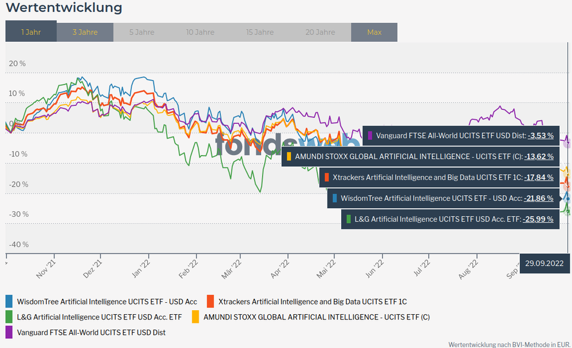Toggle Vanguard FTSE All-World legend entry
Image resolution: width=572 pixels, height=348 pixels.
[x=91, y=332]
